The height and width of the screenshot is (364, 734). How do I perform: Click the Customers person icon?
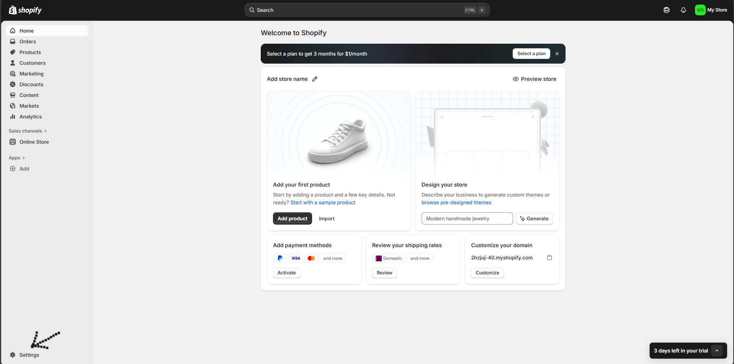click(13, 63)
